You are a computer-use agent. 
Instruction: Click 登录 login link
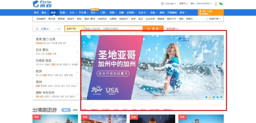pyautogui.click(x=204, y=11)
